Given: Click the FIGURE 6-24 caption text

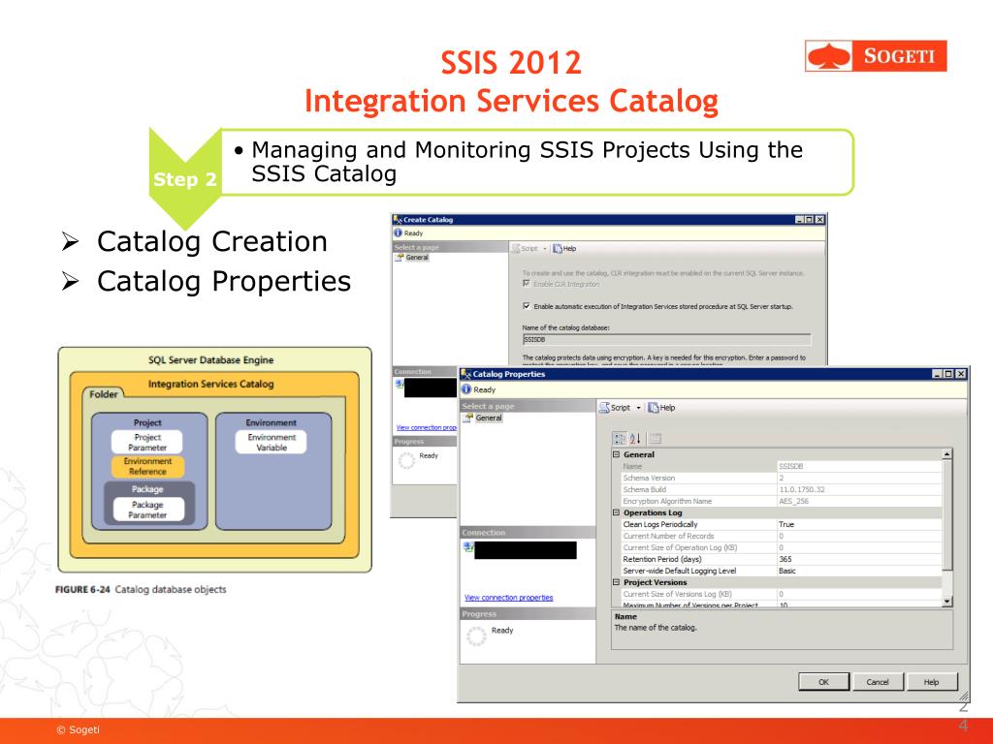Looking at the screenshot, I should 141,589.
